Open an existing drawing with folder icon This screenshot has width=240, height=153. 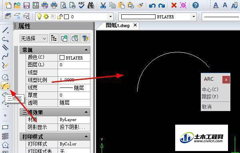click(x=17, y=5)
